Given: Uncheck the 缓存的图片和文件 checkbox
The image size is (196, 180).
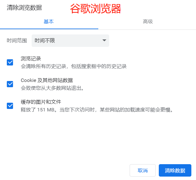Looking at the screenshot, I should [x=10, y=106].
